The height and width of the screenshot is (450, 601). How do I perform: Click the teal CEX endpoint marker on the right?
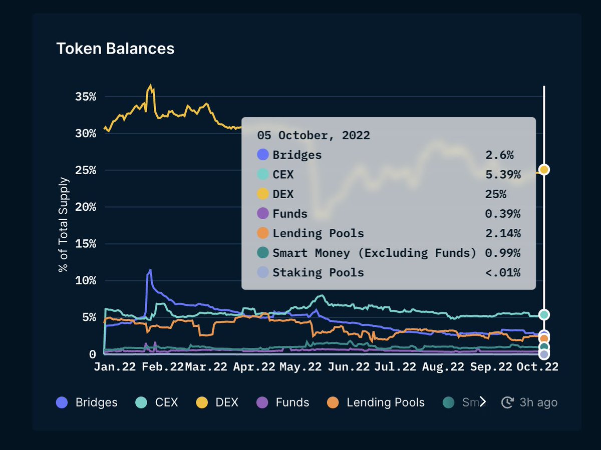pos(544,315)
